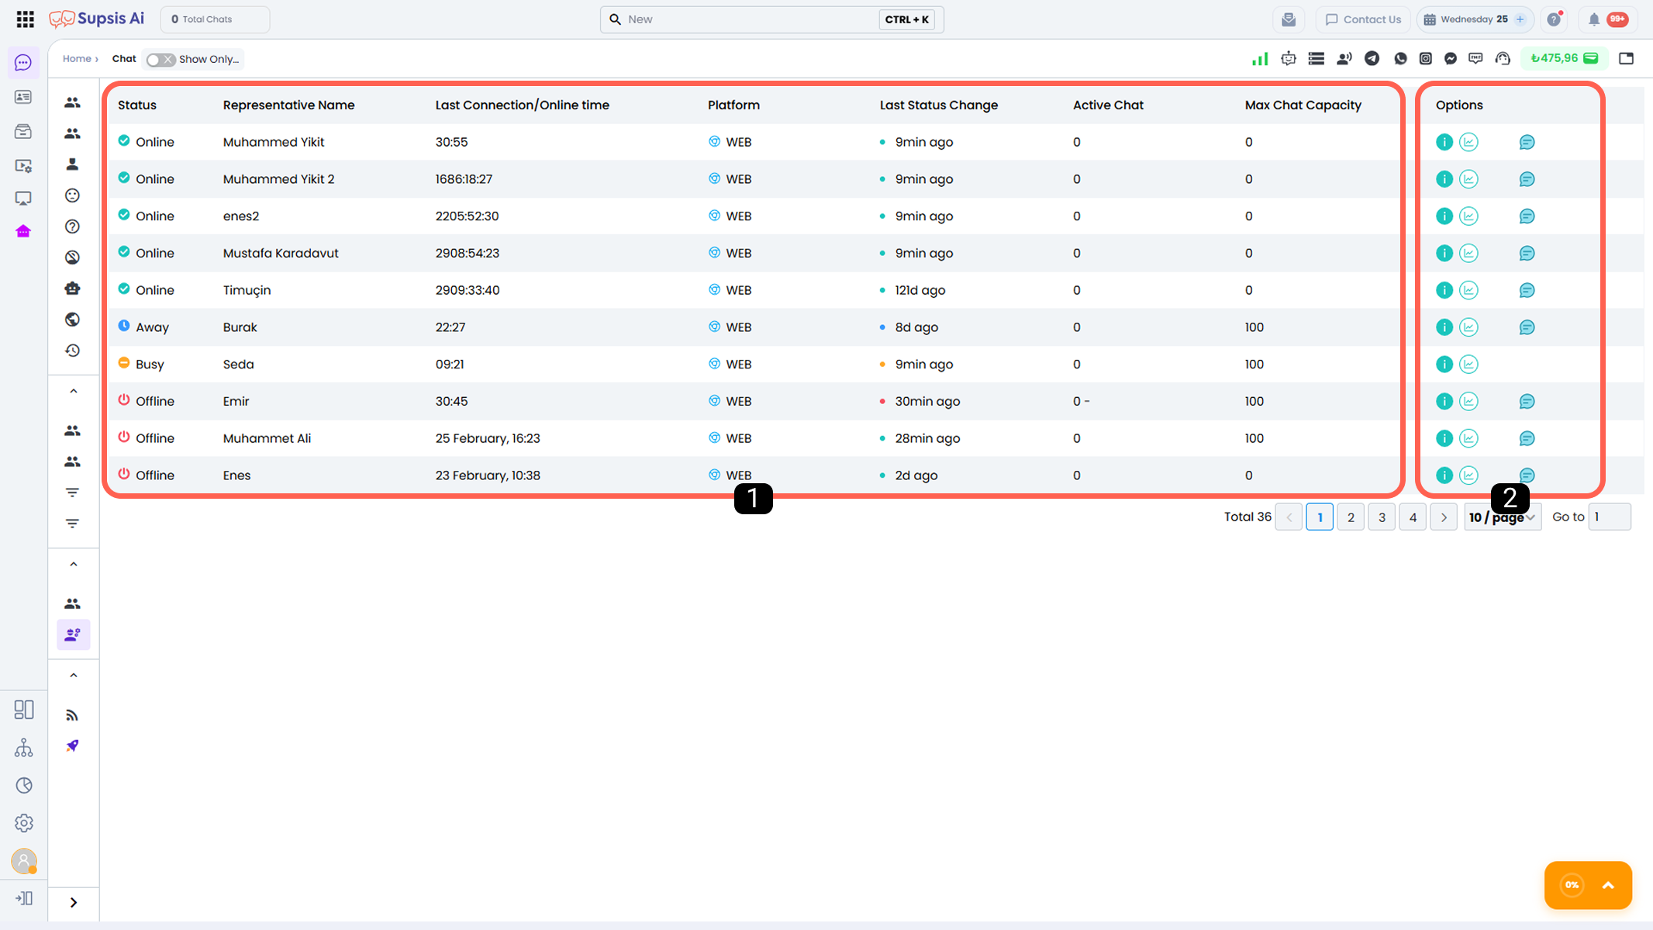Click the user avatar icon
The width and height of the screenshot is (1653, 930).
tap(24, 861)
